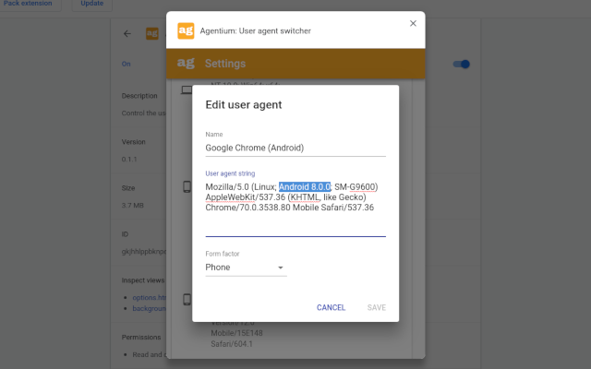
Task: Click the Settings title in header
Action: click(x=225, y=64)
